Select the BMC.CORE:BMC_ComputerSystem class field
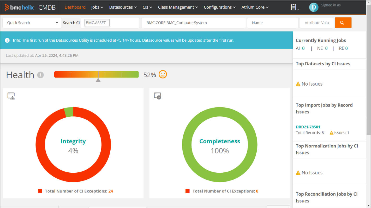This screenshot has height=208, width=371. [194, 23]
